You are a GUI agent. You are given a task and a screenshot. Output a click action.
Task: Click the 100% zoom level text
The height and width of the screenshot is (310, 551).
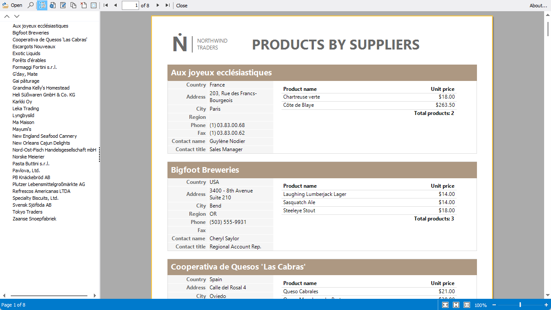click(480, 305)
